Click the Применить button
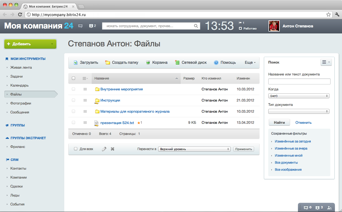Viewport: 342px width, 212px height. click(244, 149)
